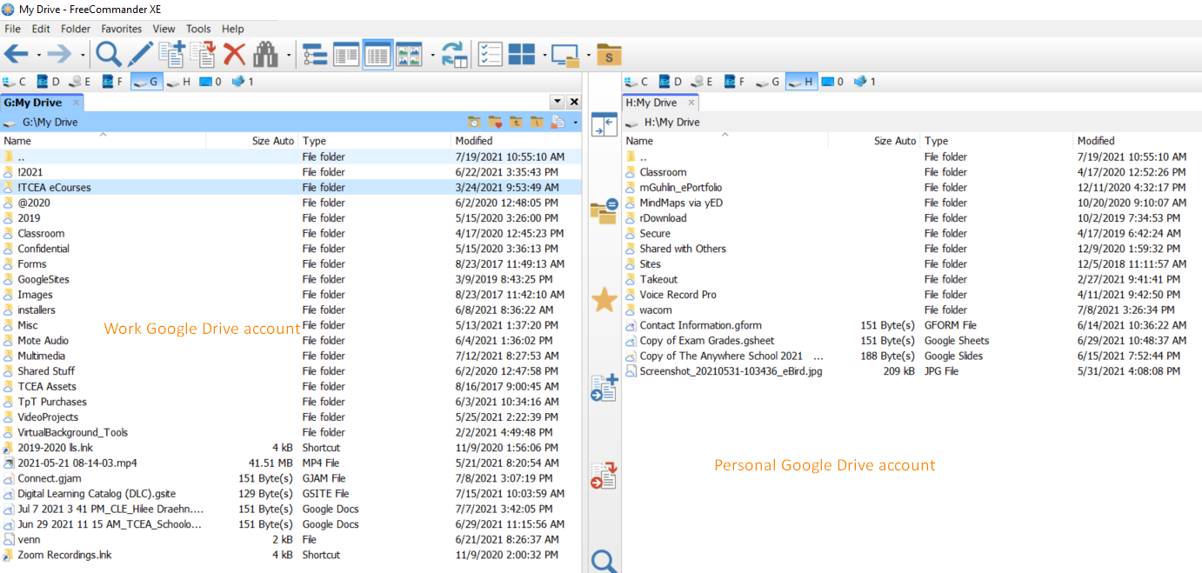1202x573 pixels.
Task: Show the folder tree view
Action: coord(315,55)
